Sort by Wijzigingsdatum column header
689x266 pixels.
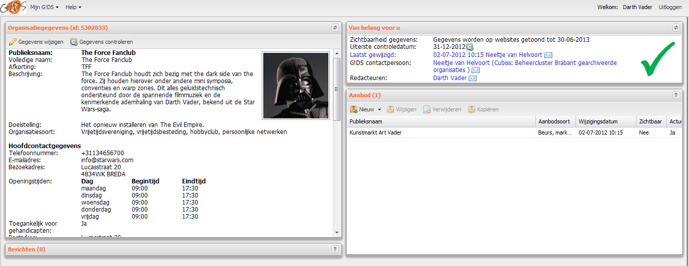(x=606, y=121)
